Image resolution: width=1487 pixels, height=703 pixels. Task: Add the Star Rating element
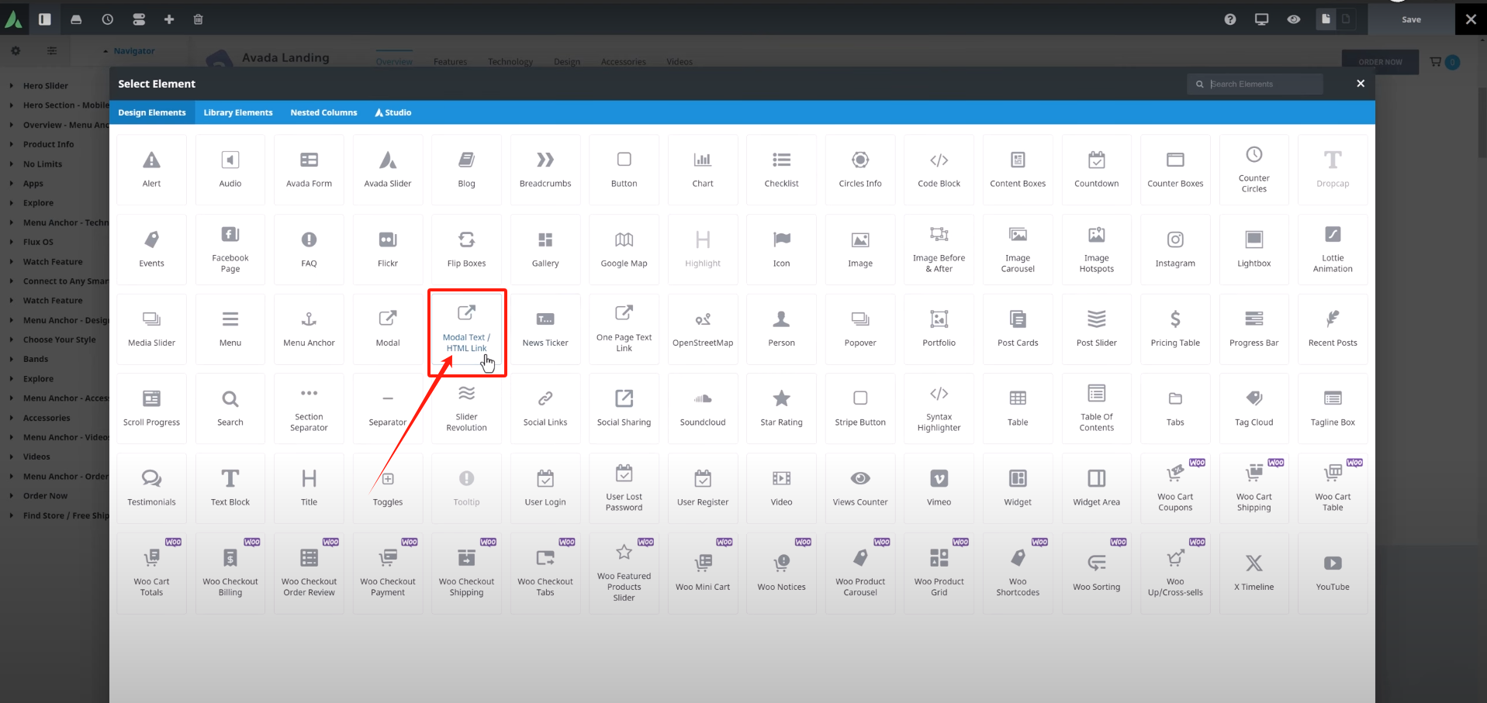[781, 409]
